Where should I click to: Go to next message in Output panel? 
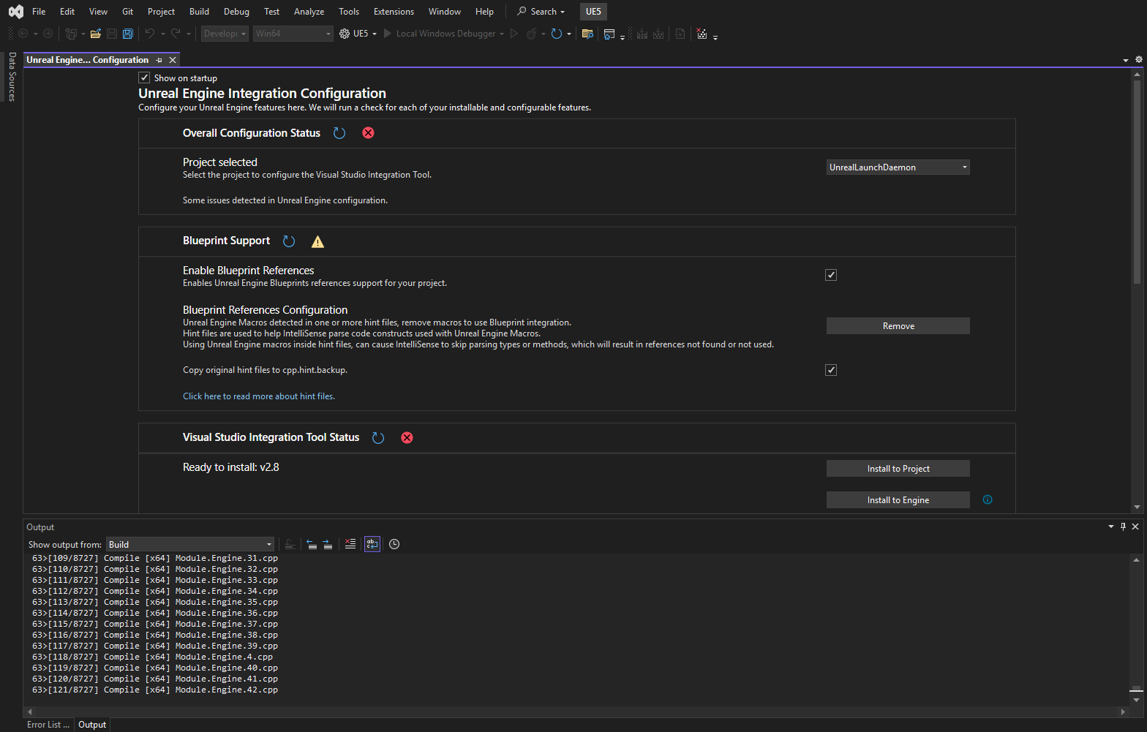(x=328, y=544)
